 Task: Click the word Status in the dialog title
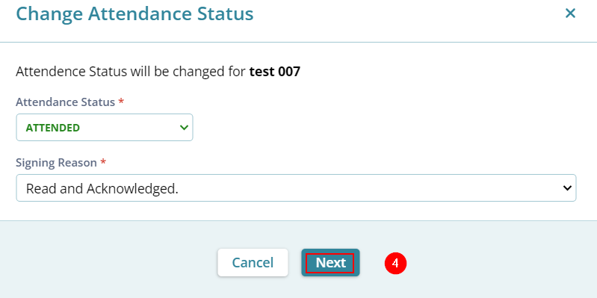click(x=226, y=13)
